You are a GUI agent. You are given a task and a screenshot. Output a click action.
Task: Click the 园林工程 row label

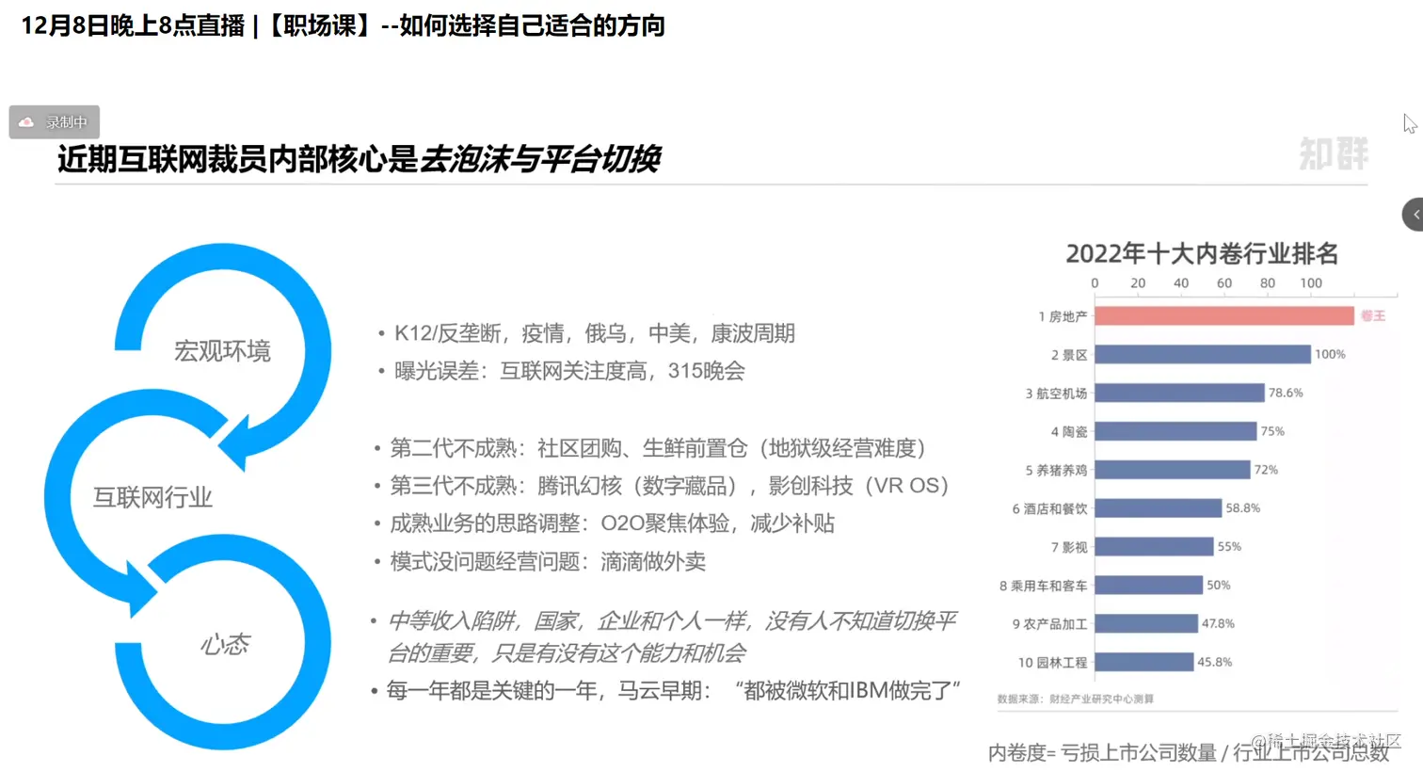pyautogui.click(x=1053, y=663)
